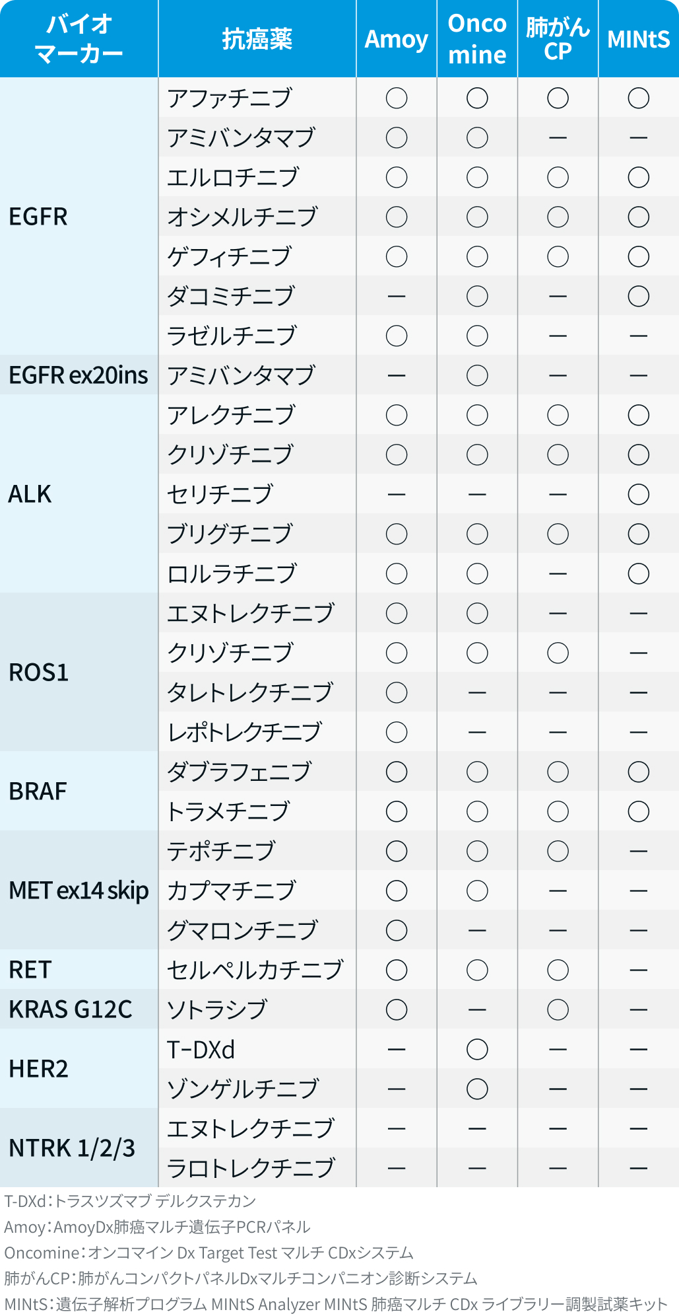Click the Amoy circle for レポトレクチニブ
This screenshot has height=1316, width=679.
(x=397, y=733)
